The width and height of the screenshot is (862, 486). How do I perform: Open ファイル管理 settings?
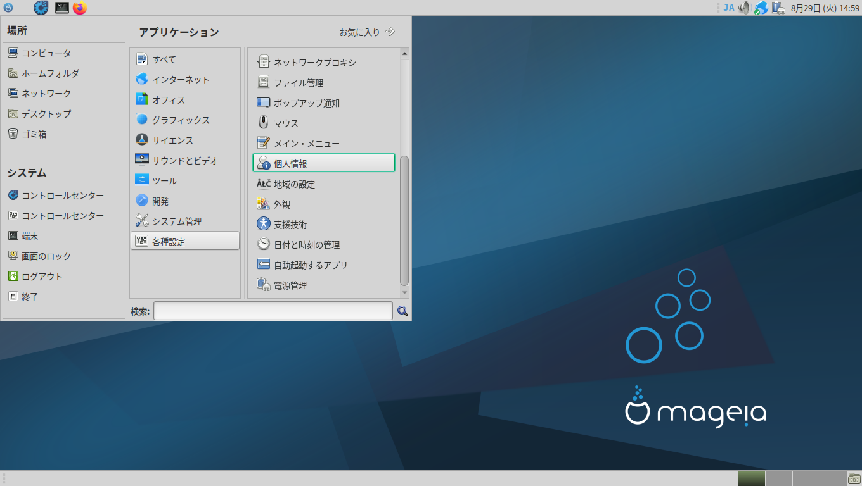coord(324,83)
